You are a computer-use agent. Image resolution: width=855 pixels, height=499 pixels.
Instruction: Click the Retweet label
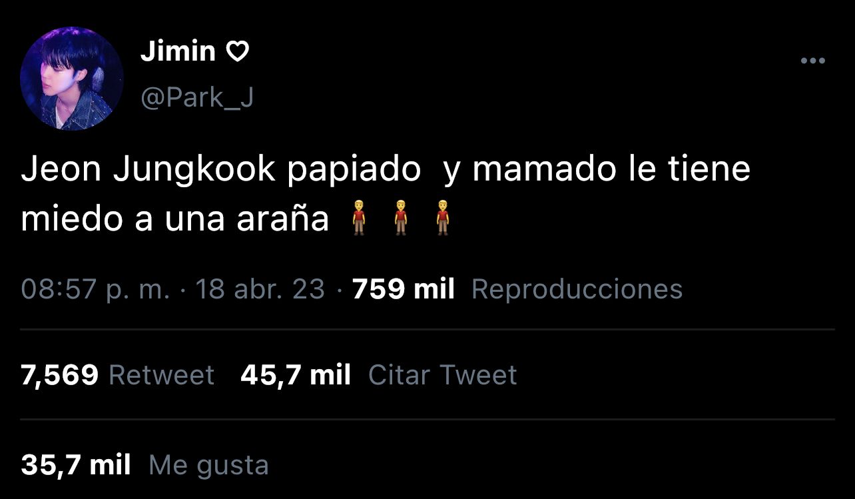point(161,376)
